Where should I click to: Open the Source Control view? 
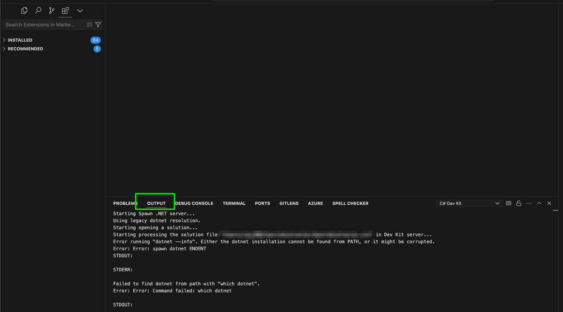click(x=52, y=10)
